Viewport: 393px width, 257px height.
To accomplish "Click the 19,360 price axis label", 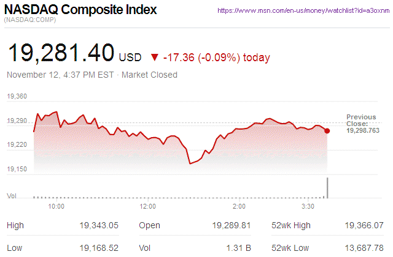I will pos(17,97).
